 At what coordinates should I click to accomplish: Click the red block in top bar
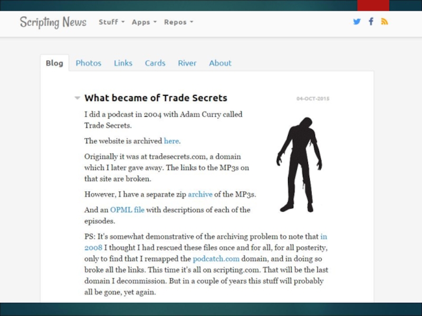(373, 5)
